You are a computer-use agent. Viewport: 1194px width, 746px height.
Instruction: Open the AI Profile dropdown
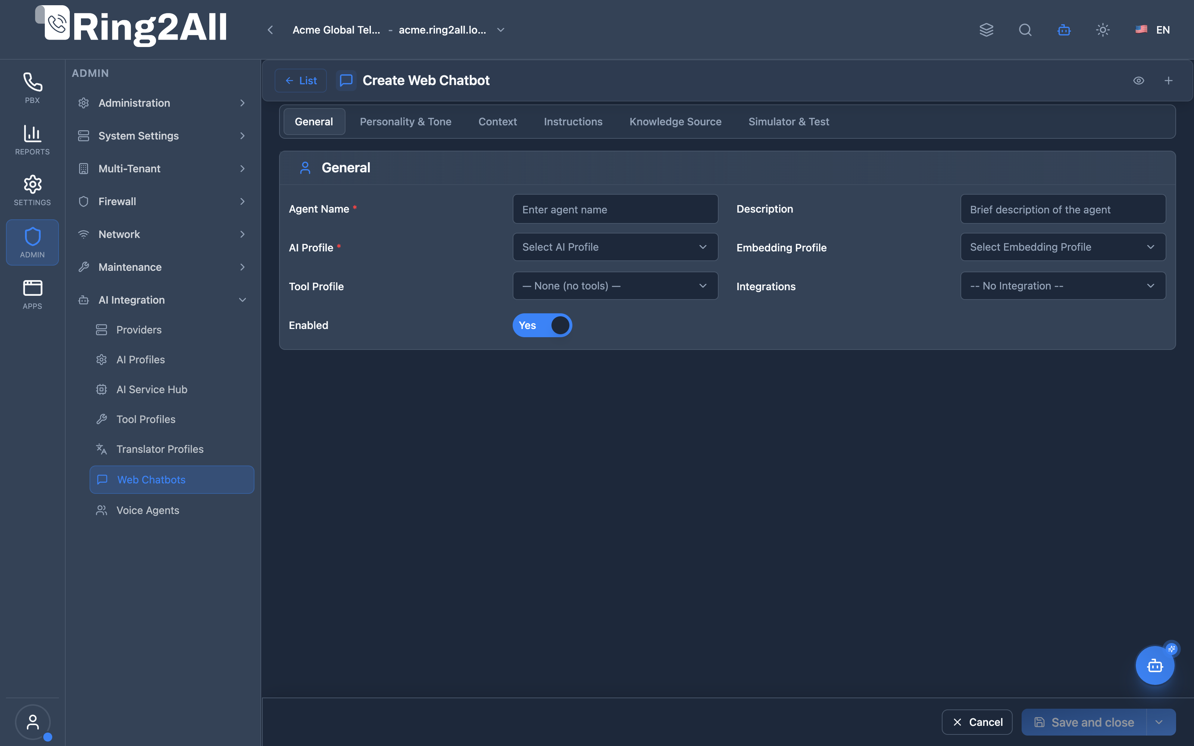click(x=615, y=247)
